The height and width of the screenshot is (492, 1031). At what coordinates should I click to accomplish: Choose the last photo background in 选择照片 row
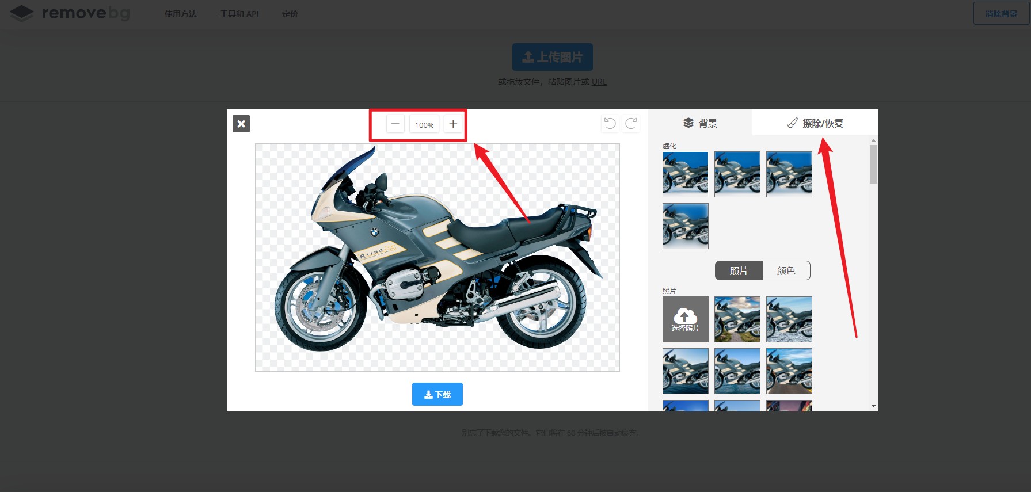click(x=789, y=319)
